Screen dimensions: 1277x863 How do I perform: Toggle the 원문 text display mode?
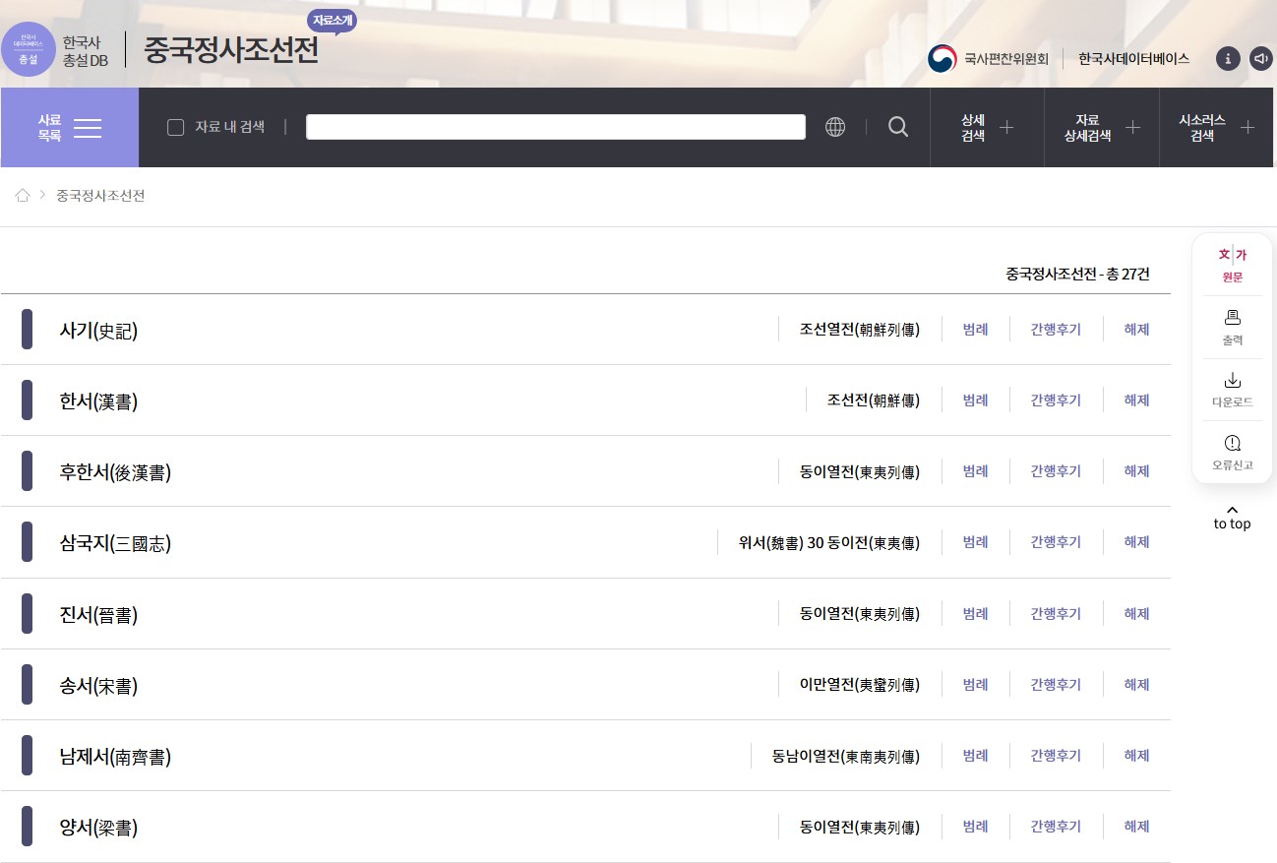click(x=1232, y=264)
